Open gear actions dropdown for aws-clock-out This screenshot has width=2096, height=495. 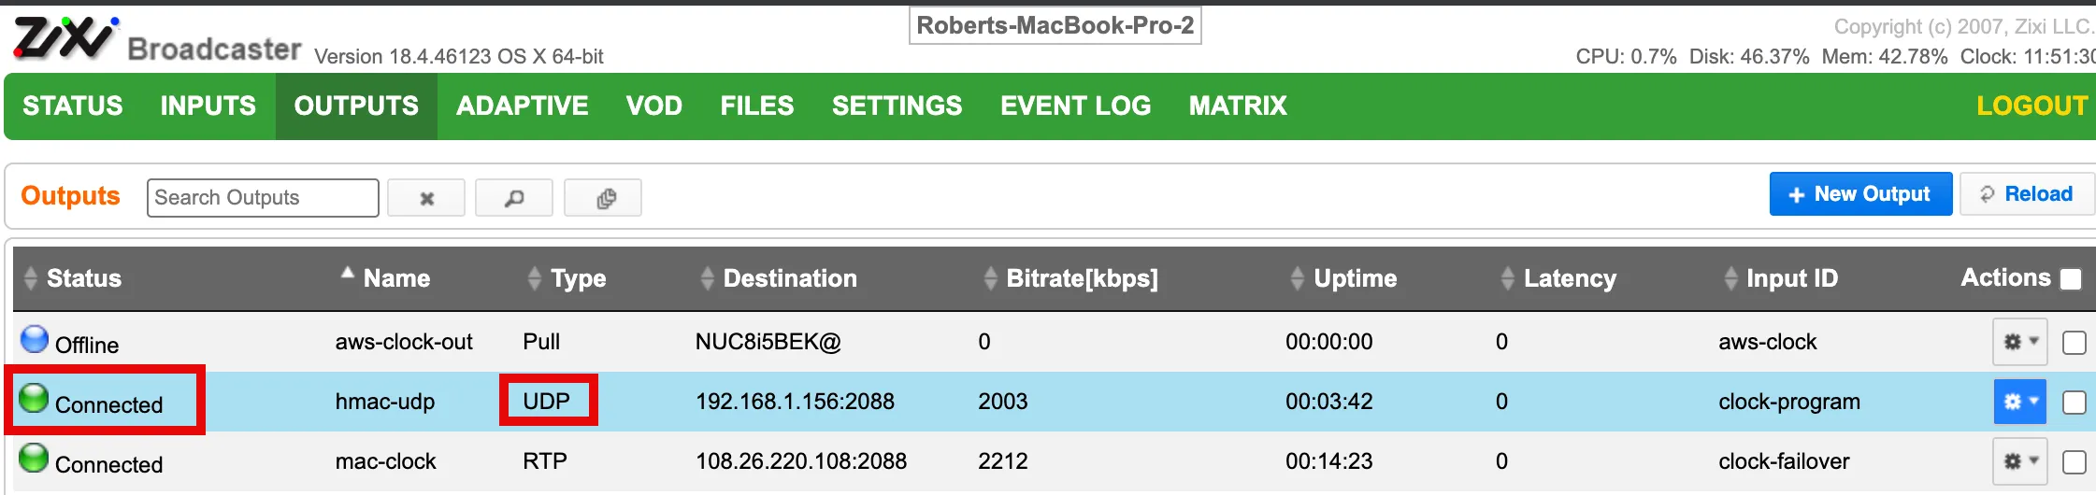[2020, 342]
